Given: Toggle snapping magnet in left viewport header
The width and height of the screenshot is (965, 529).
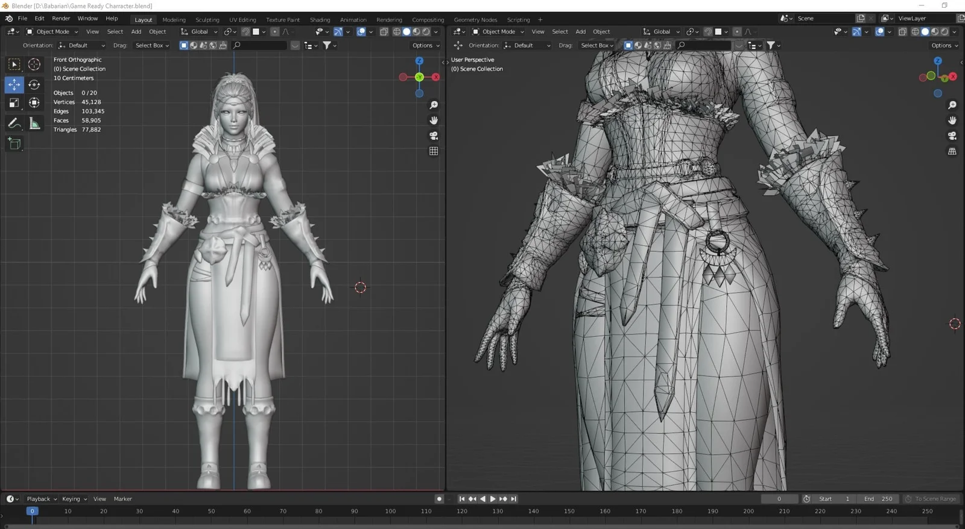Looking at the screenshot, I should pos(245,31).
